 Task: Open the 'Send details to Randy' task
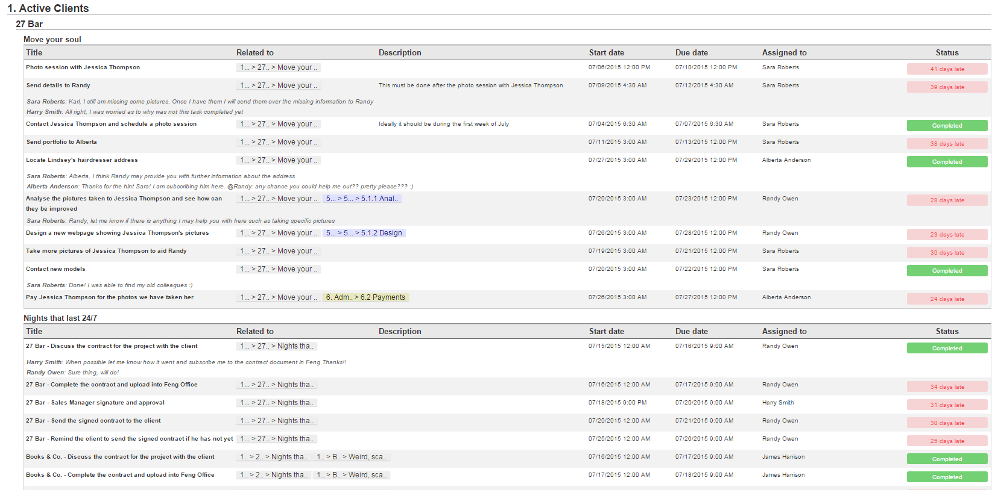pos(58,85)
